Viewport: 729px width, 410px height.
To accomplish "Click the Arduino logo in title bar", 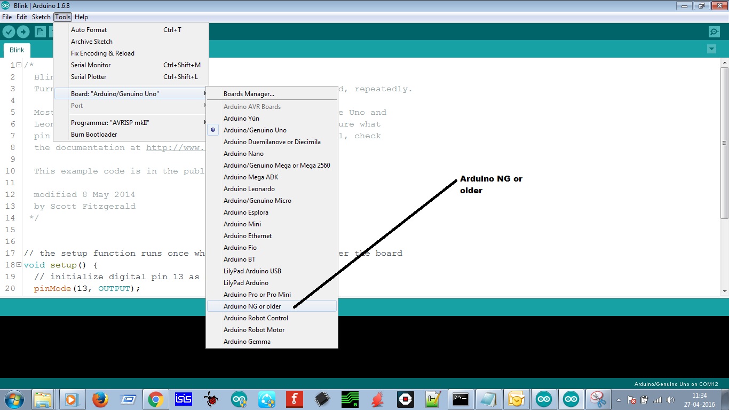I will [x=6, y=5].
